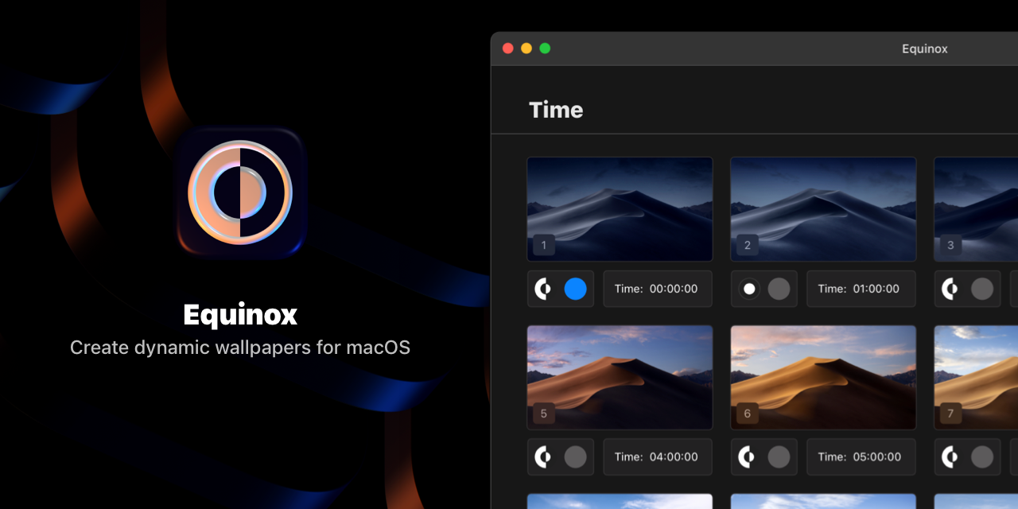This screenshot has height=509, width=1018.
Task: Select the gray primary circle for image 6
Action: tap(779, 457)
